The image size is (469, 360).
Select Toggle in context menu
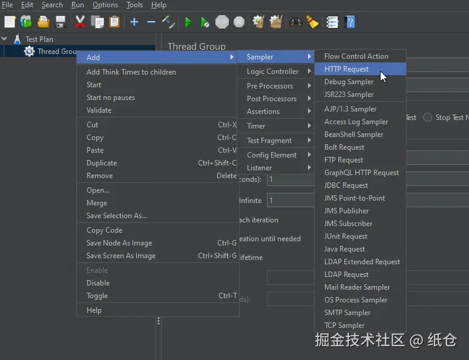(x=157, y=296)
